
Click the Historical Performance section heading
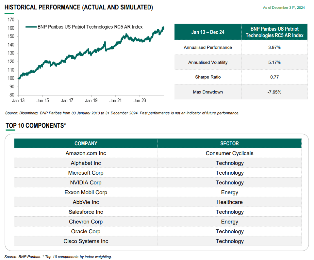[x=78, y=7]
